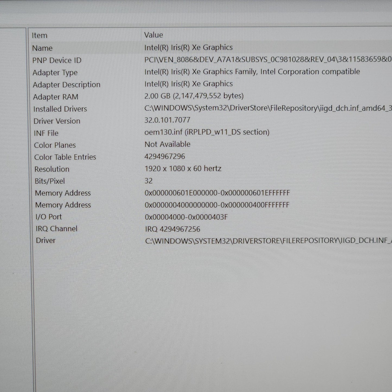This screenshot has width=392, height=392.
Task: Select the PNP Device ID row
Action: pyautogui.click(x=57, y=60)
